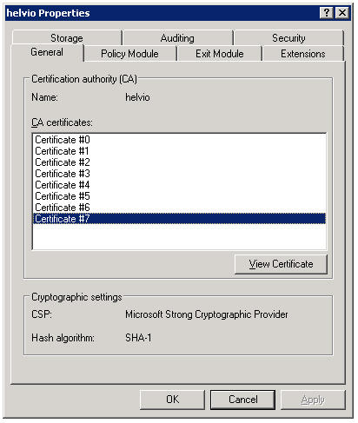Highlight Certificate #4 in the list
This screenshot has height=423, width=358.
tap(179, 185)
